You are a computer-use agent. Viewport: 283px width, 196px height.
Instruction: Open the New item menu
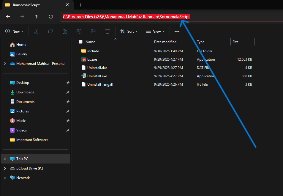tap(14, 31)
